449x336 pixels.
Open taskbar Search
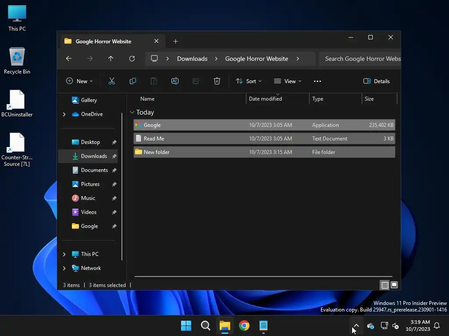coord(205,325)
